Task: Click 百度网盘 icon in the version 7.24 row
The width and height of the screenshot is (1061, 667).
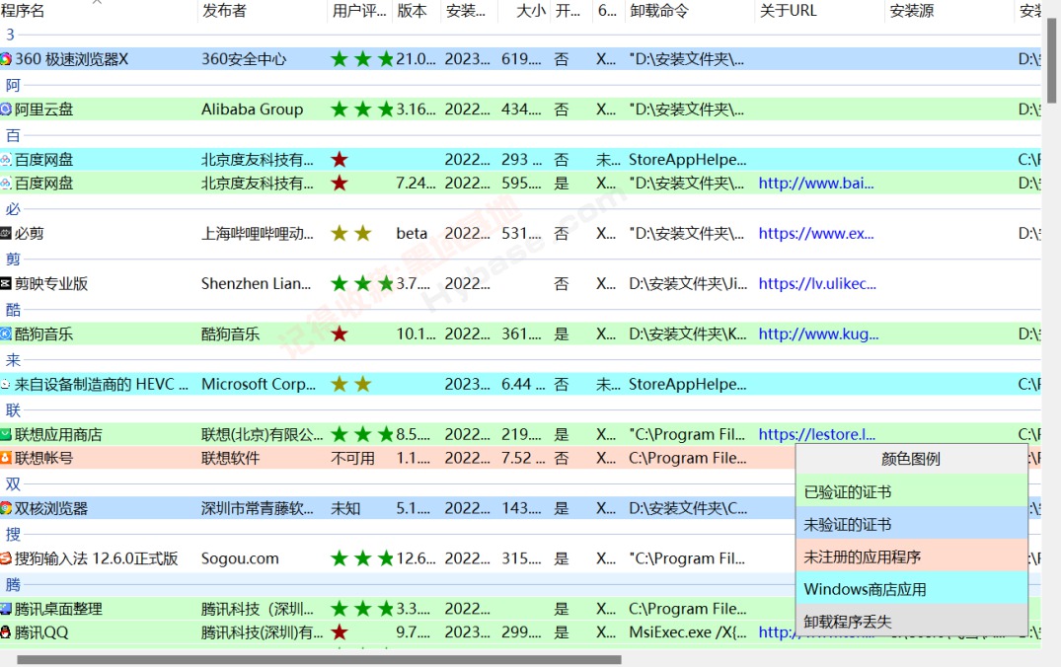Action: click(x=5, y=184)
